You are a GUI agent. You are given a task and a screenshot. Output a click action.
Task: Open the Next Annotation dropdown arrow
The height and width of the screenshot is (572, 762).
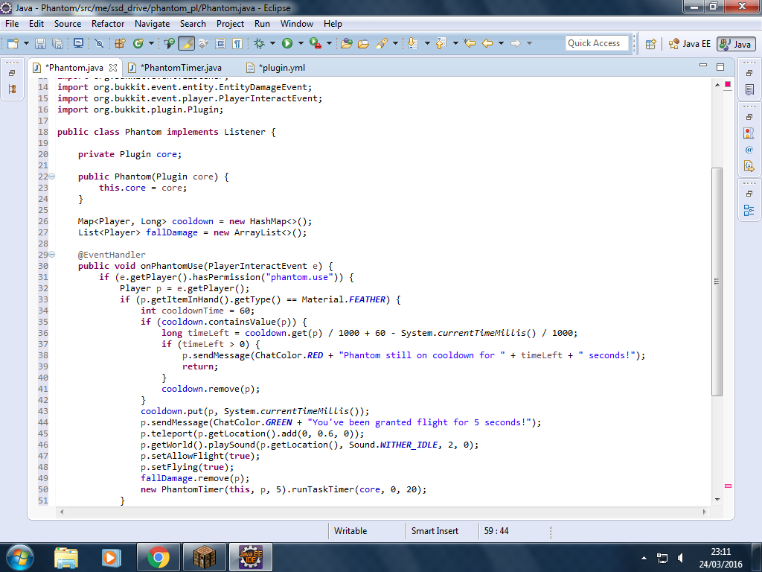tap(427, 43)
